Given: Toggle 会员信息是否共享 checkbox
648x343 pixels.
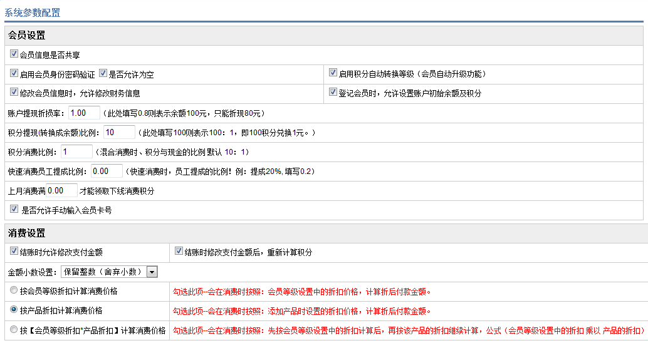Looking at the screenshot, I should (x=14, y=54).
